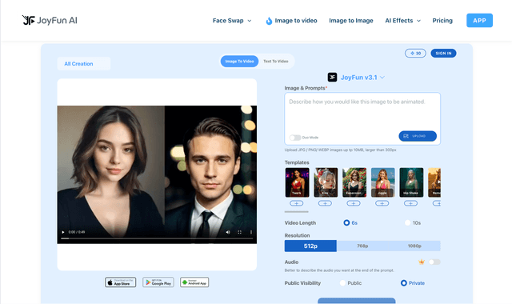The width and height of the screenshot is (512, 304).
Task: Click the JoyFun AI logo
Action: pos(50,20)
